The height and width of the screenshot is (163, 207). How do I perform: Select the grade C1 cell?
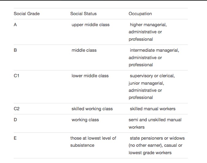click(x=17, y=76)
